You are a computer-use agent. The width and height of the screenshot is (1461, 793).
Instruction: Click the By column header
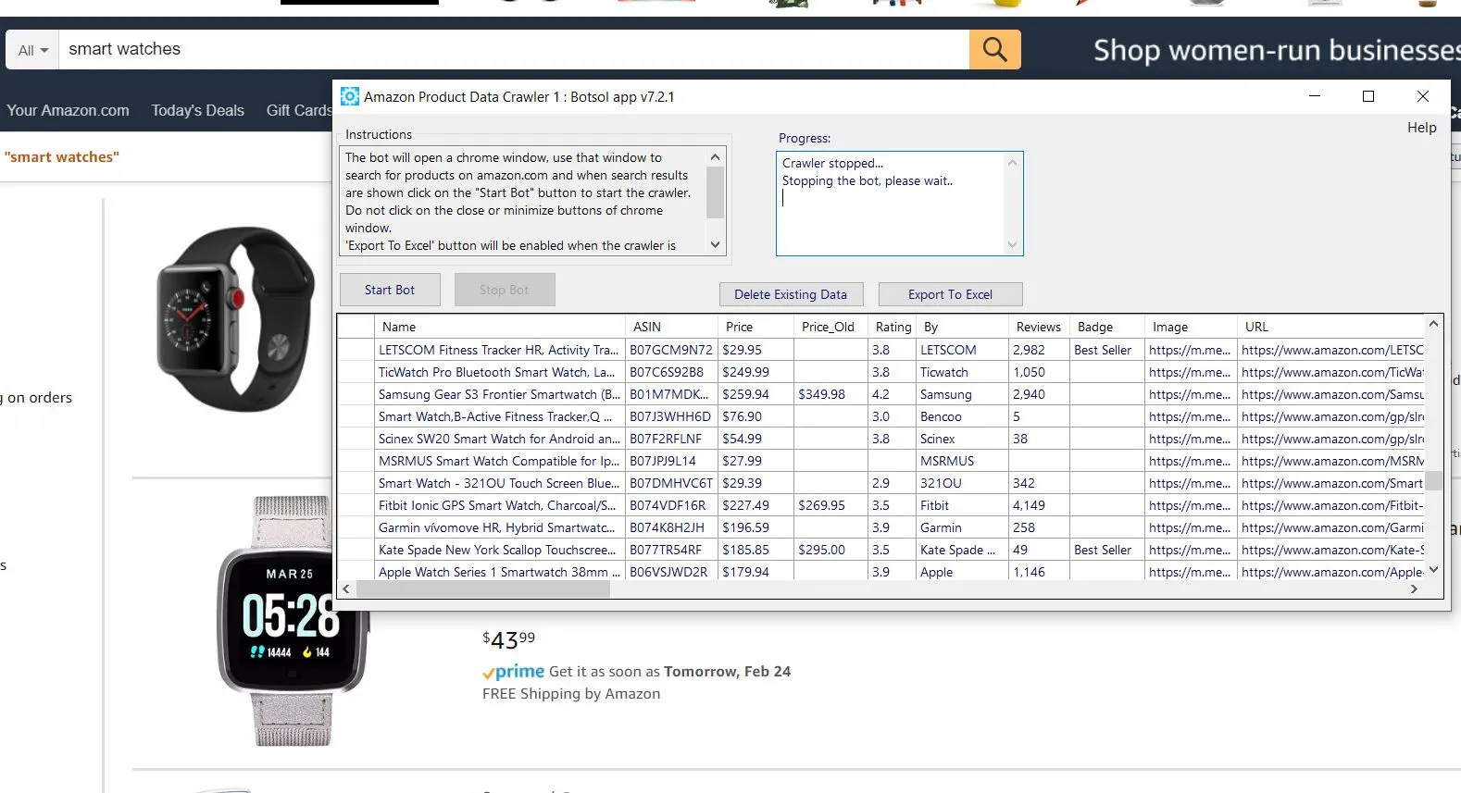tap(963, 327)
